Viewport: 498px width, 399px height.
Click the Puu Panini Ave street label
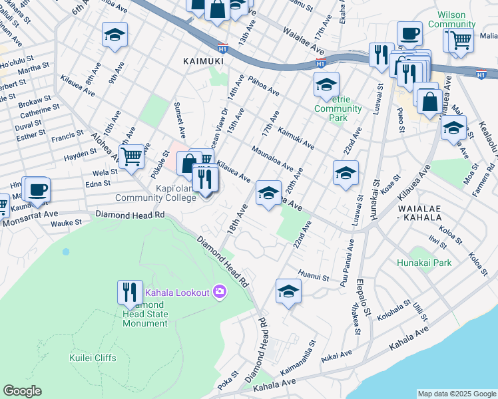tap(347, 263)
